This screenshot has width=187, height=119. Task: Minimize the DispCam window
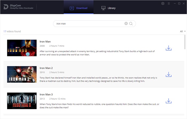174,3
